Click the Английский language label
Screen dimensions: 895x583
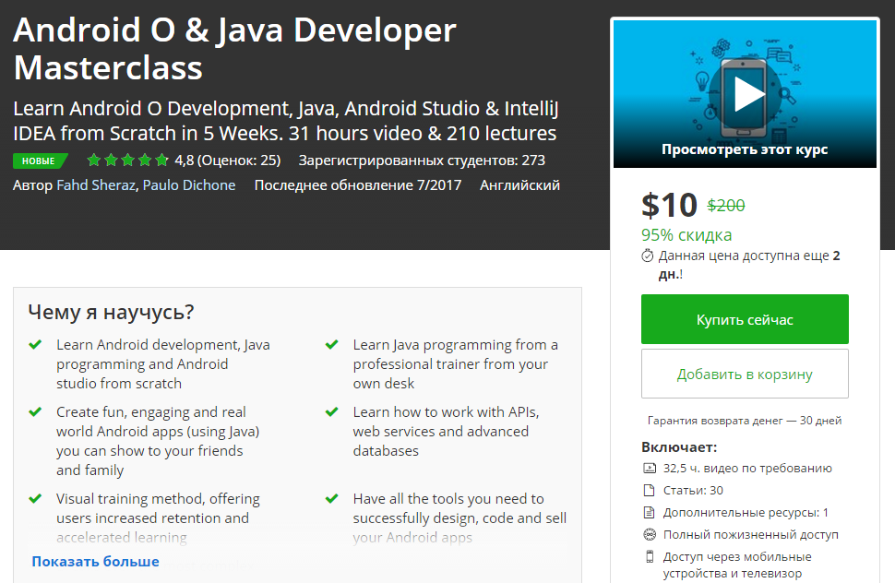pyautogui.click(x=520, y=185)
